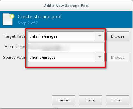
Task: Click the blue header banner background
Action: (x=93, y=19)
